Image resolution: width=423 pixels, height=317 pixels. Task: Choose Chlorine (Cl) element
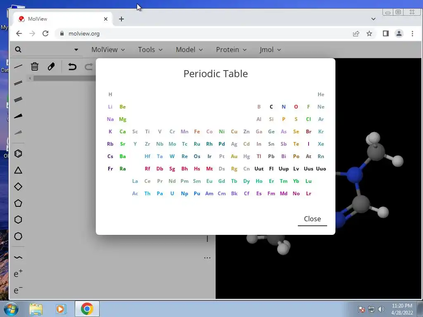pyautogui.click(x=308, y=119)
